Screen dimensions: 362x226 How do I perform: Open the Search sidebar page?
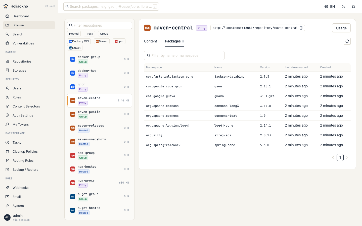pos(29,34)
